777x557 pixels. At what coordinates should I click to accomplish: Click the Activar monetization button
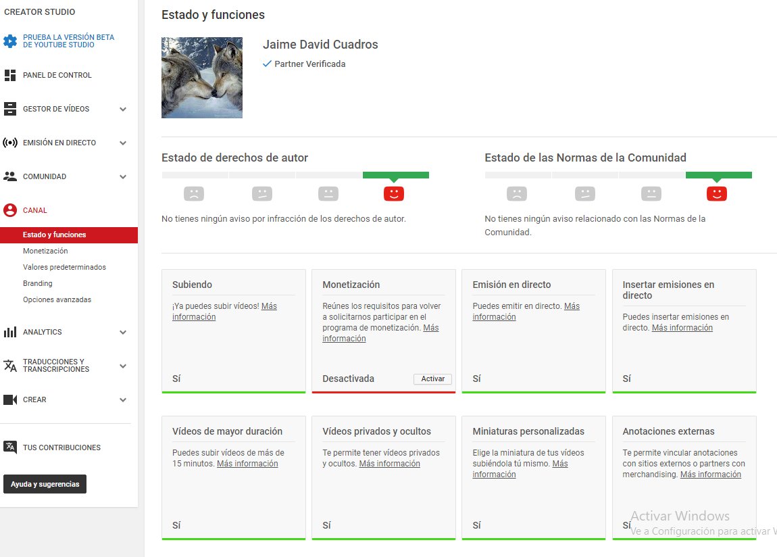pyautogui.click(x=432, y=379)
